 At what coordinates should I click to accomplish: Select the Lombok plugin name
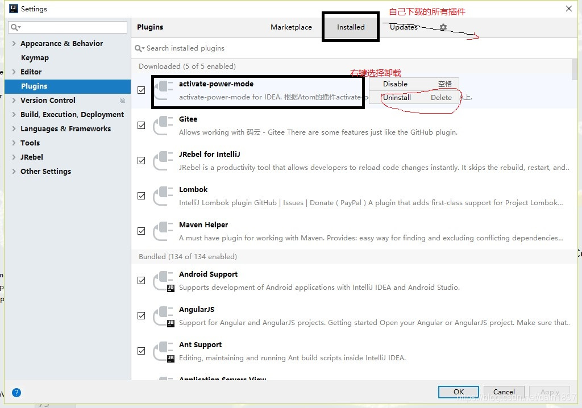tap(193, 190)
